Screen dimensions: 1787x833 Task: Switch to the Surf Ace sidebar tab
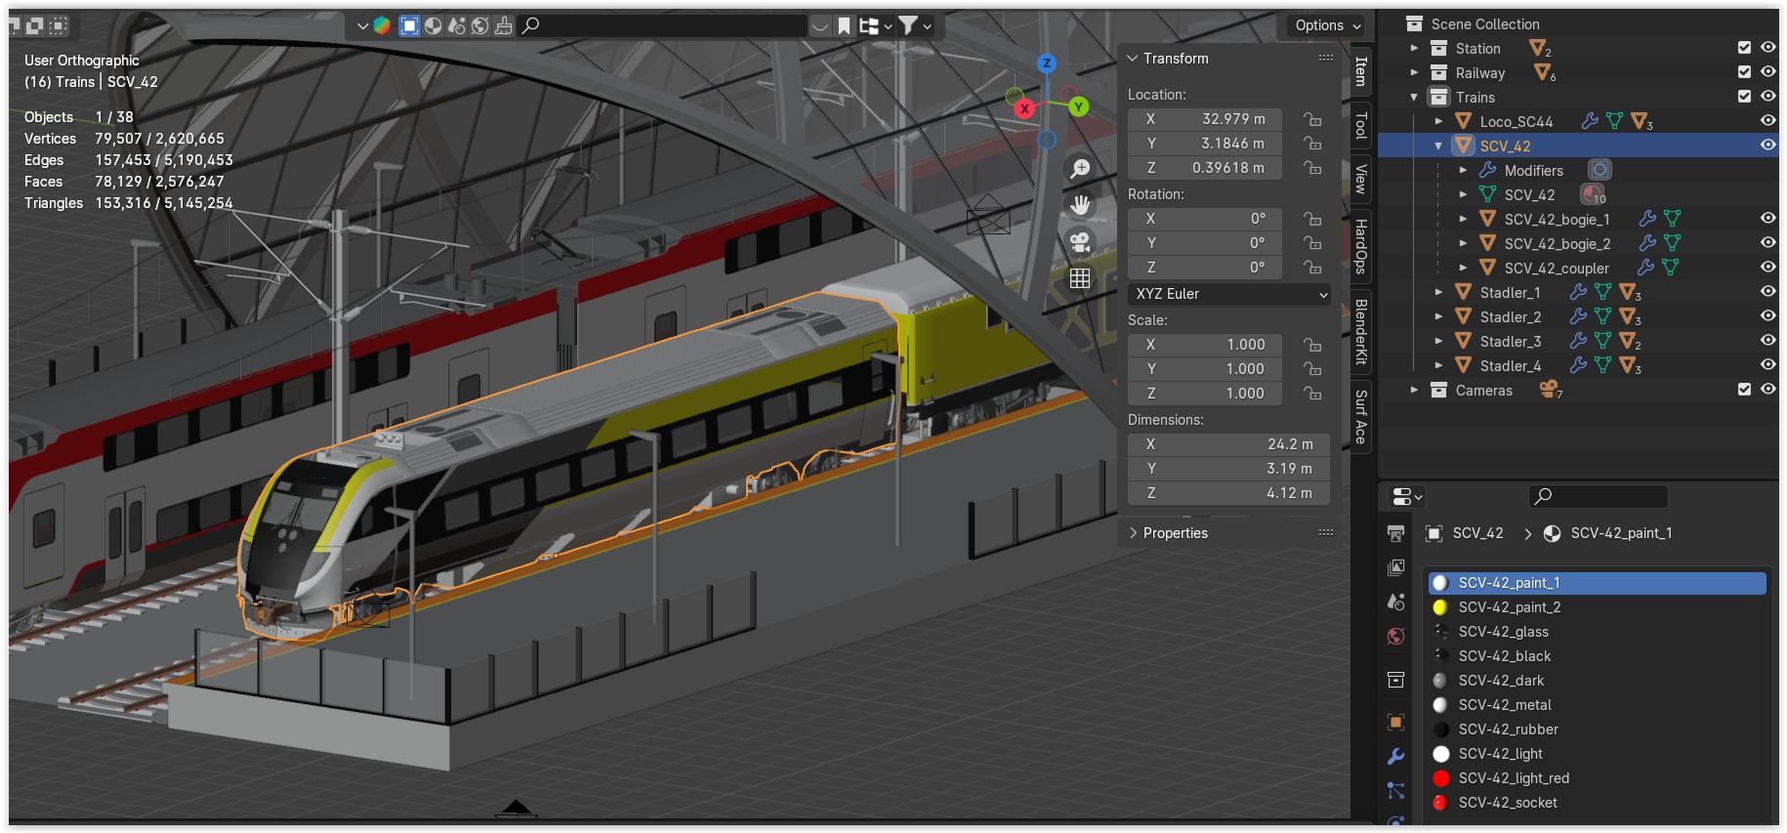(1361, 417)
